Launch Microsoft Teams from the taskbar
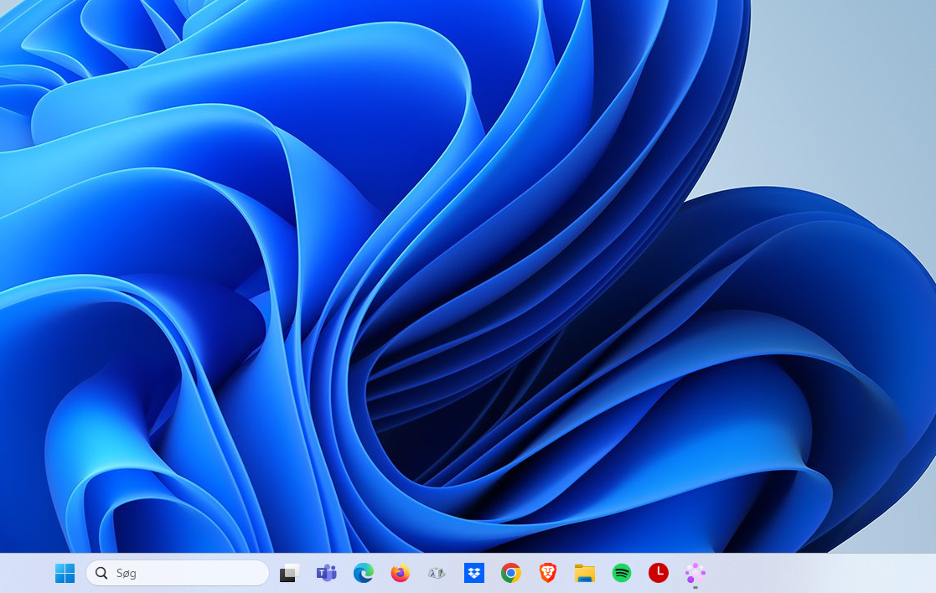 (326, 573)
